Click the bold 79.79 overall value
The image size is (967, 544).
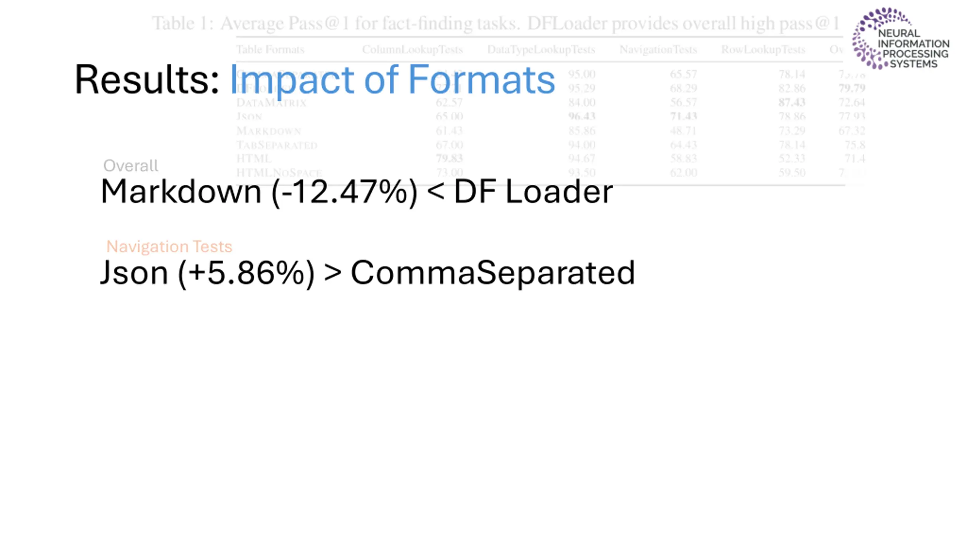[x=852, y=88]
